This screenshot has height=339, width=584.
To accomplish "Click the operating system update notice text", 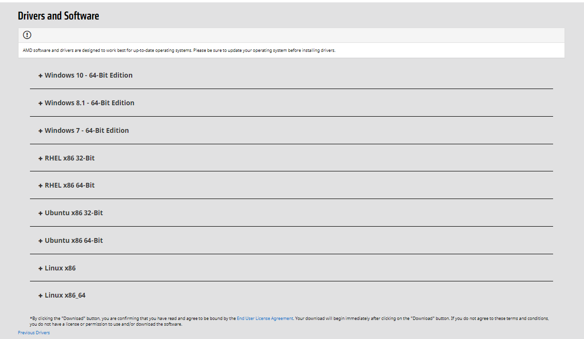I will coord(179,50).
